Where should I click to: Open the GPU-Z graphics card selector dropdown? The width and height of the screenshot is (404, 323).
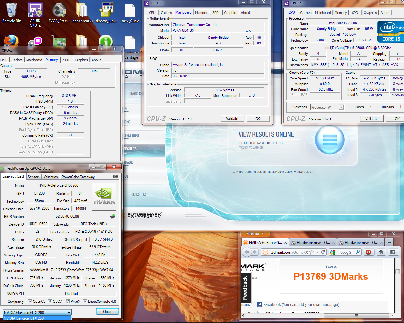37,312
